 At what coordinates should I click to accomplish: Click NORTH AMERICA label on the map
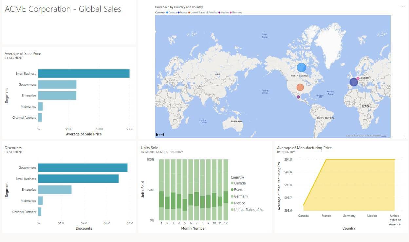300,76
